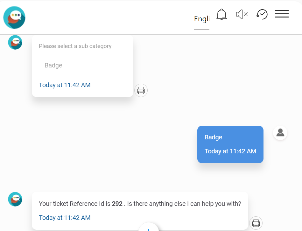The width and height of the screenshot is (302, 231).
Task: Click the scroll-to-bottom round button
Action: [149, 228]
